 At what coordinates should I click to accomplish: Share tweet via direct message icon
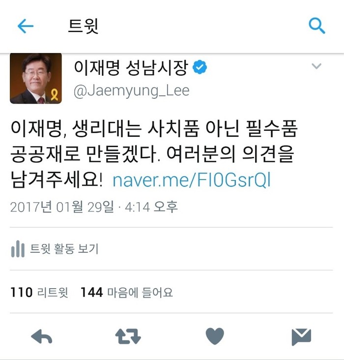(x=301, y=337)
